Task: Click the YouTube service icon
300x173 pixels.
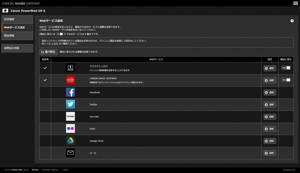Action: click(x=70, y=116)
